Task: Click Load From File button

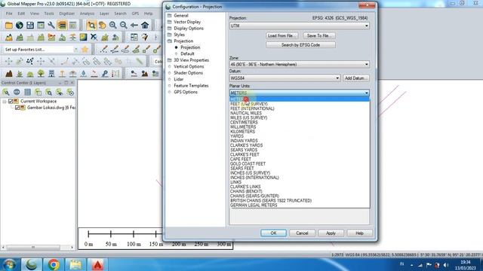Action: pyautogui.click(x=281, y=35)
